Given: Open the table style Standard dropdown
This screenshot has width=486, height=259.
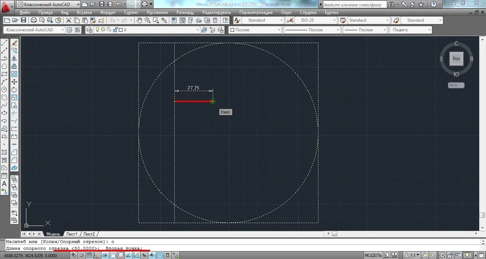Looking at the screenshot, I should (369, 20).
